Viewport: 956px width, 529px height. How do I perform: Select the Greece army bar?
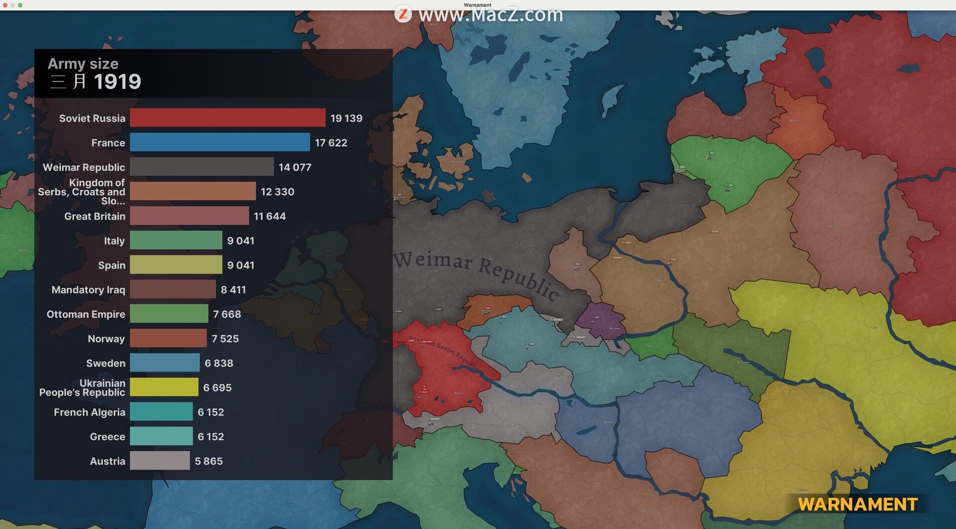(161, 436)
